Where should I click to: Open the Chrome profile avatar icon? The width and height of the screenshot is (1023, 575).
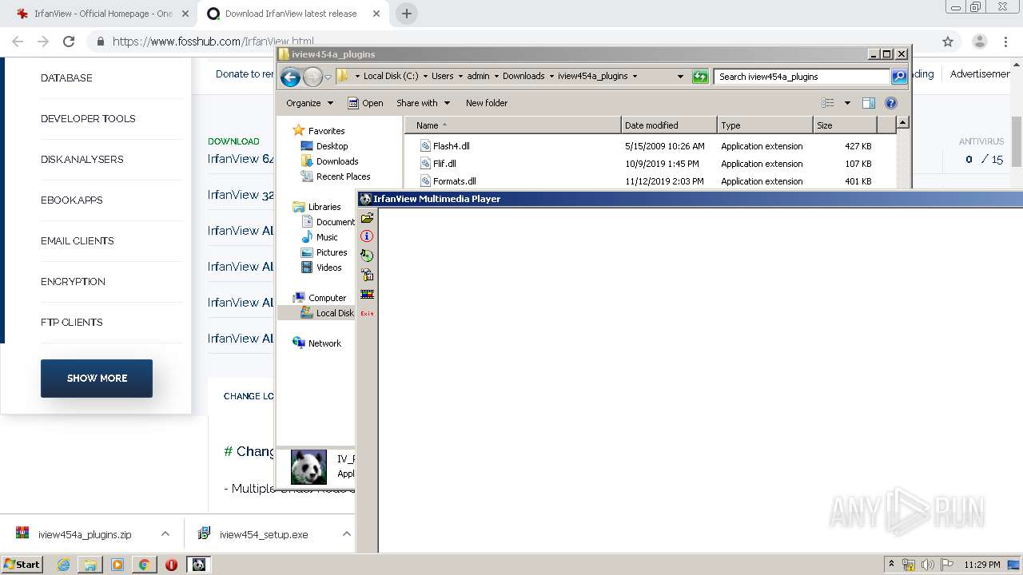[979, 42]
